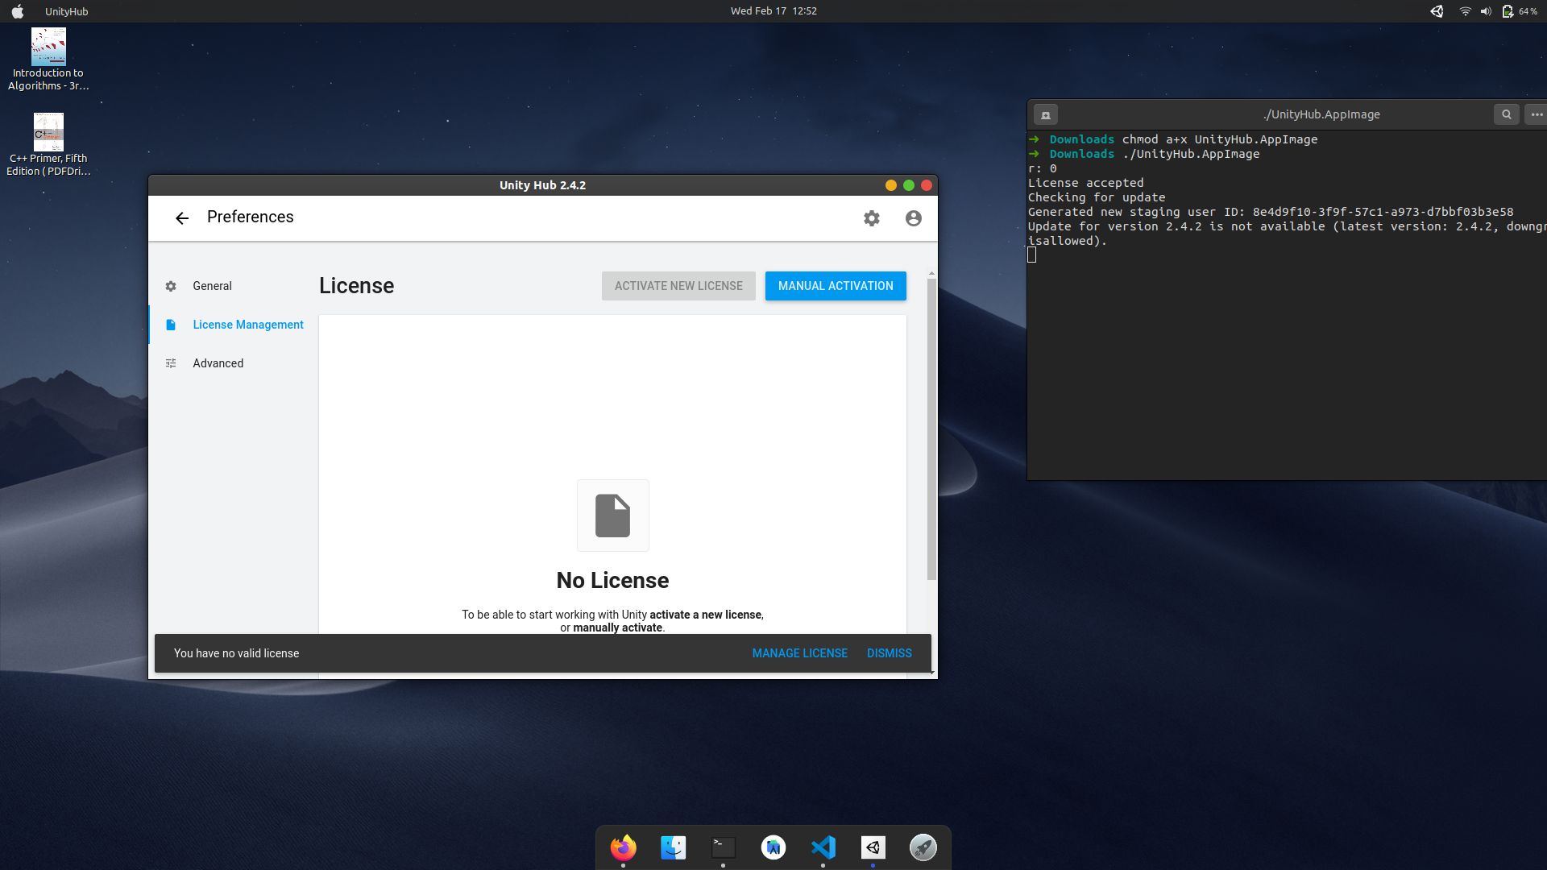Image resolution: width=1547 pixels, height=870 pixels.
Task: Open the Terminal icon in the dock
Action: (724, 847)
